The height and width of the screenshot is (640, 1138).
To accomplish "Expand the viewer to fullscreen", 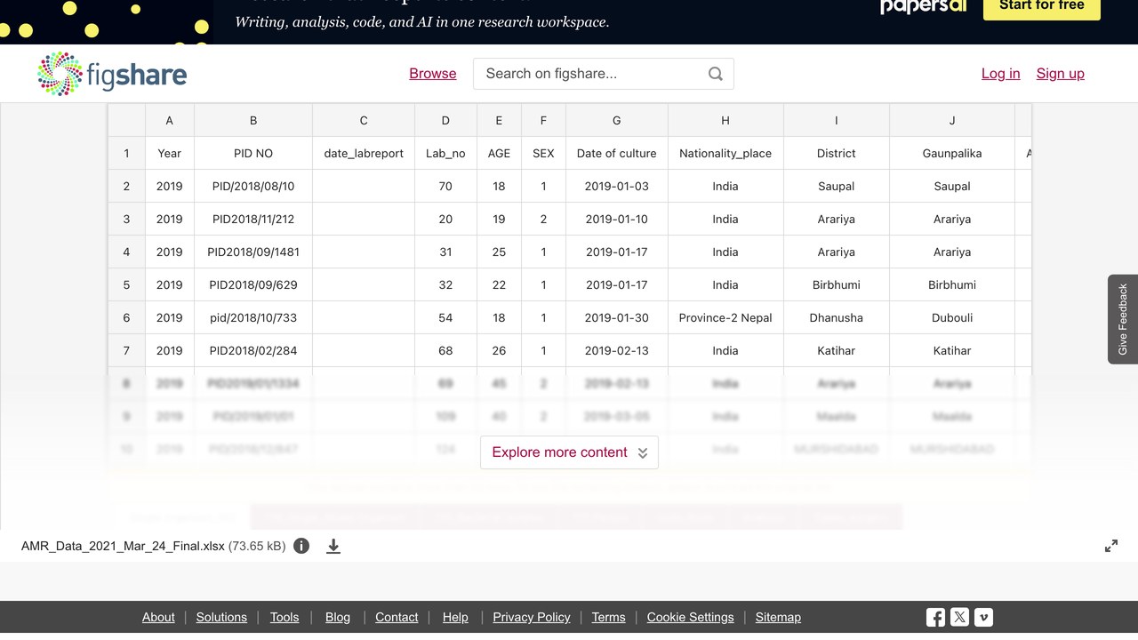I will pos(1111,546).
